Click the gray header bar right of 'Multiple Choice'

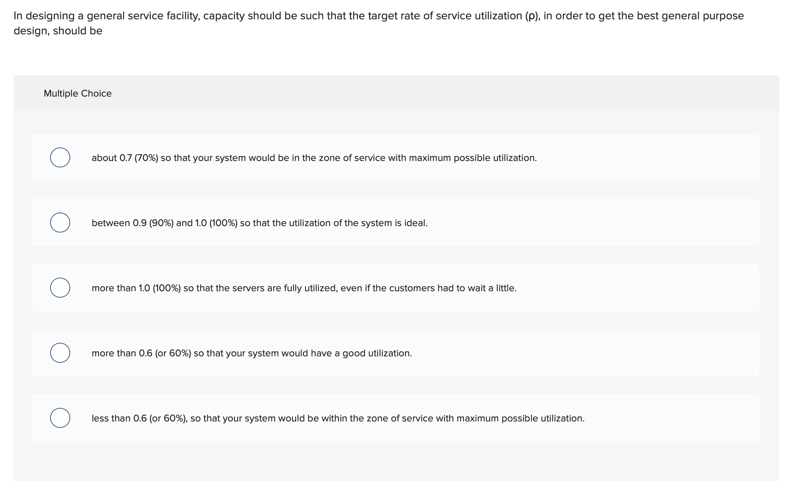430,93
